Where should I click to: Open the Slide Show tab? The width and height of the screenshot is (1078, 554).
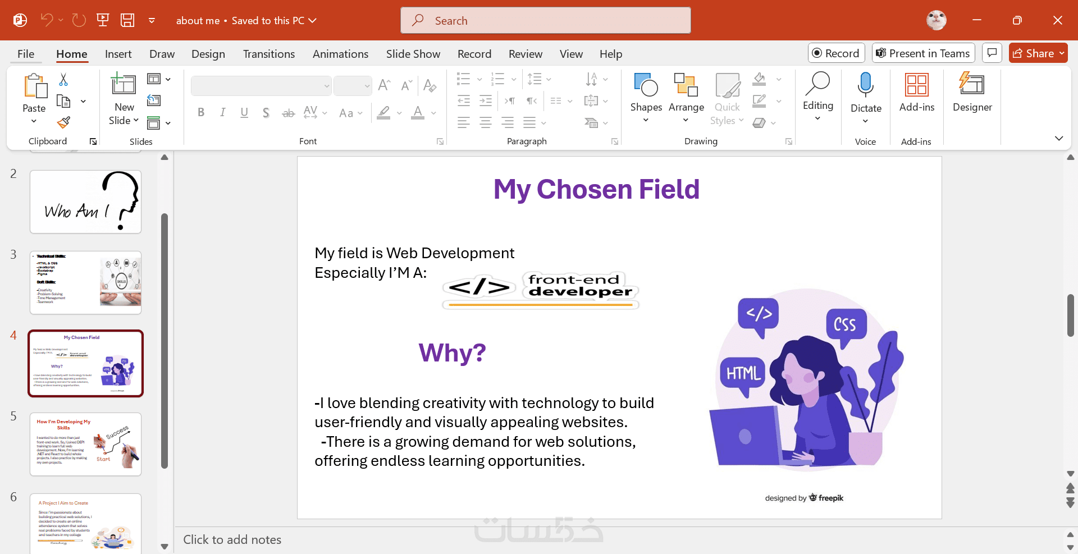click(x=413, y=54)
